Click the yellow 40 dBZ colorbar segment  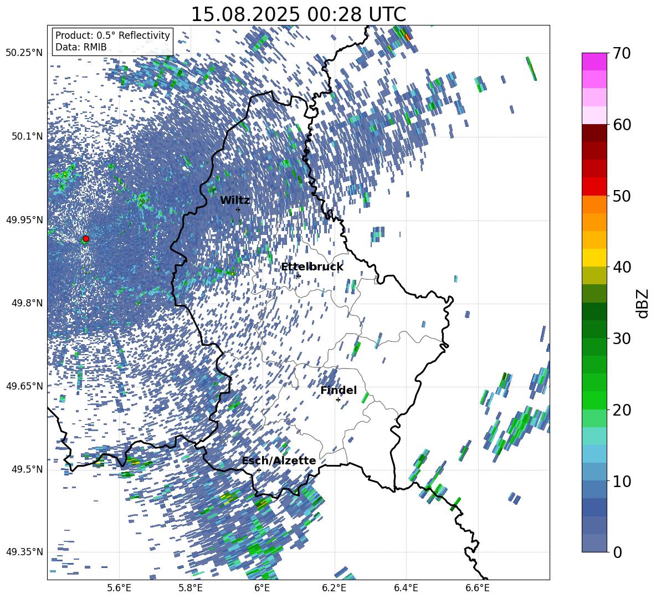594,258
